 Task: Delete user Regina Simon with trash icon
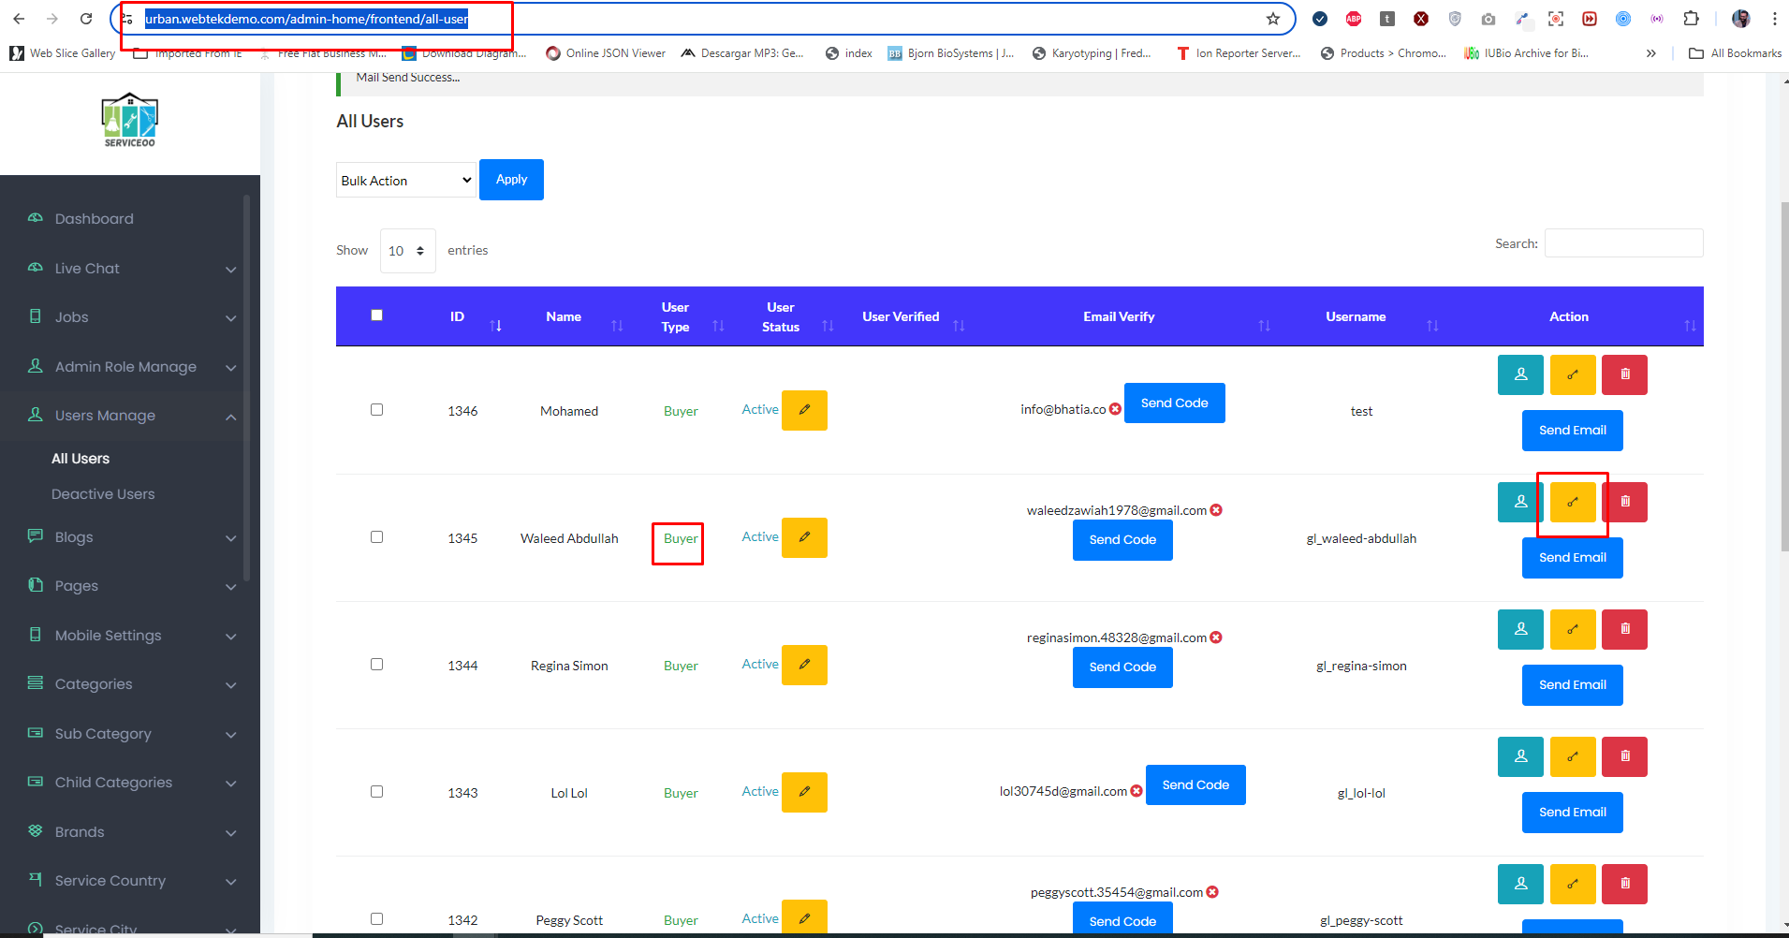click(x=1624, y=629)
